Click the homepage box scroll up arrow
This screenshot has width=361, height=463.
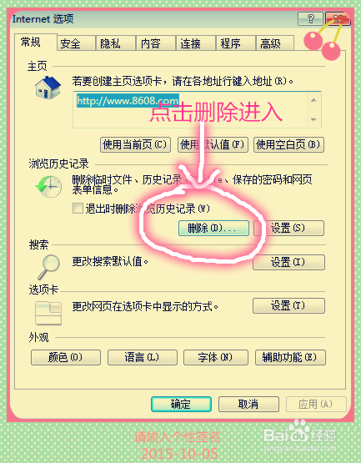tap(313, 100)
